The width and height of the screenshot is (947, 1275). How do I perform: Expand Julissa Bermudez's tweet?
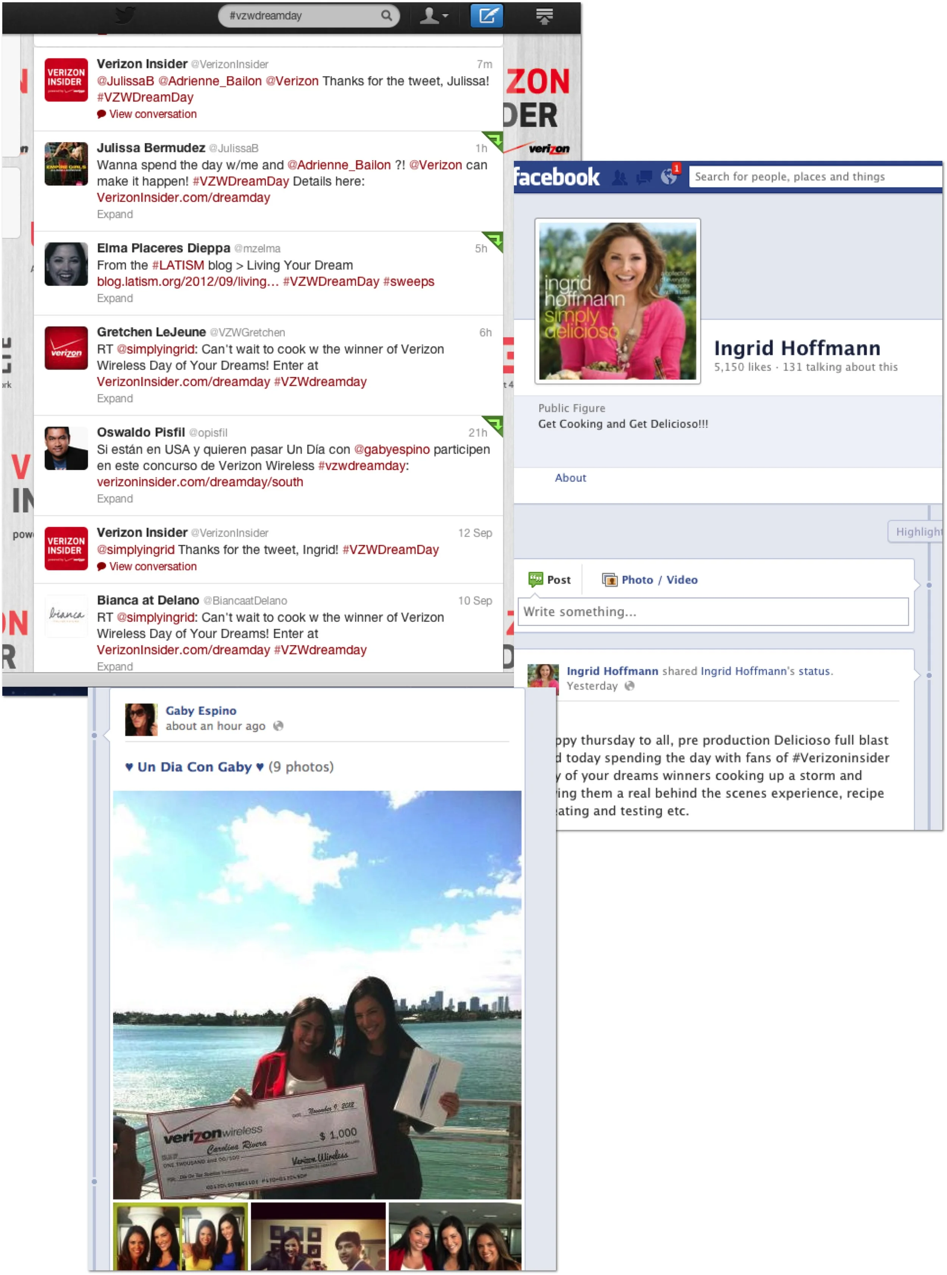click(x=115, y=214)
